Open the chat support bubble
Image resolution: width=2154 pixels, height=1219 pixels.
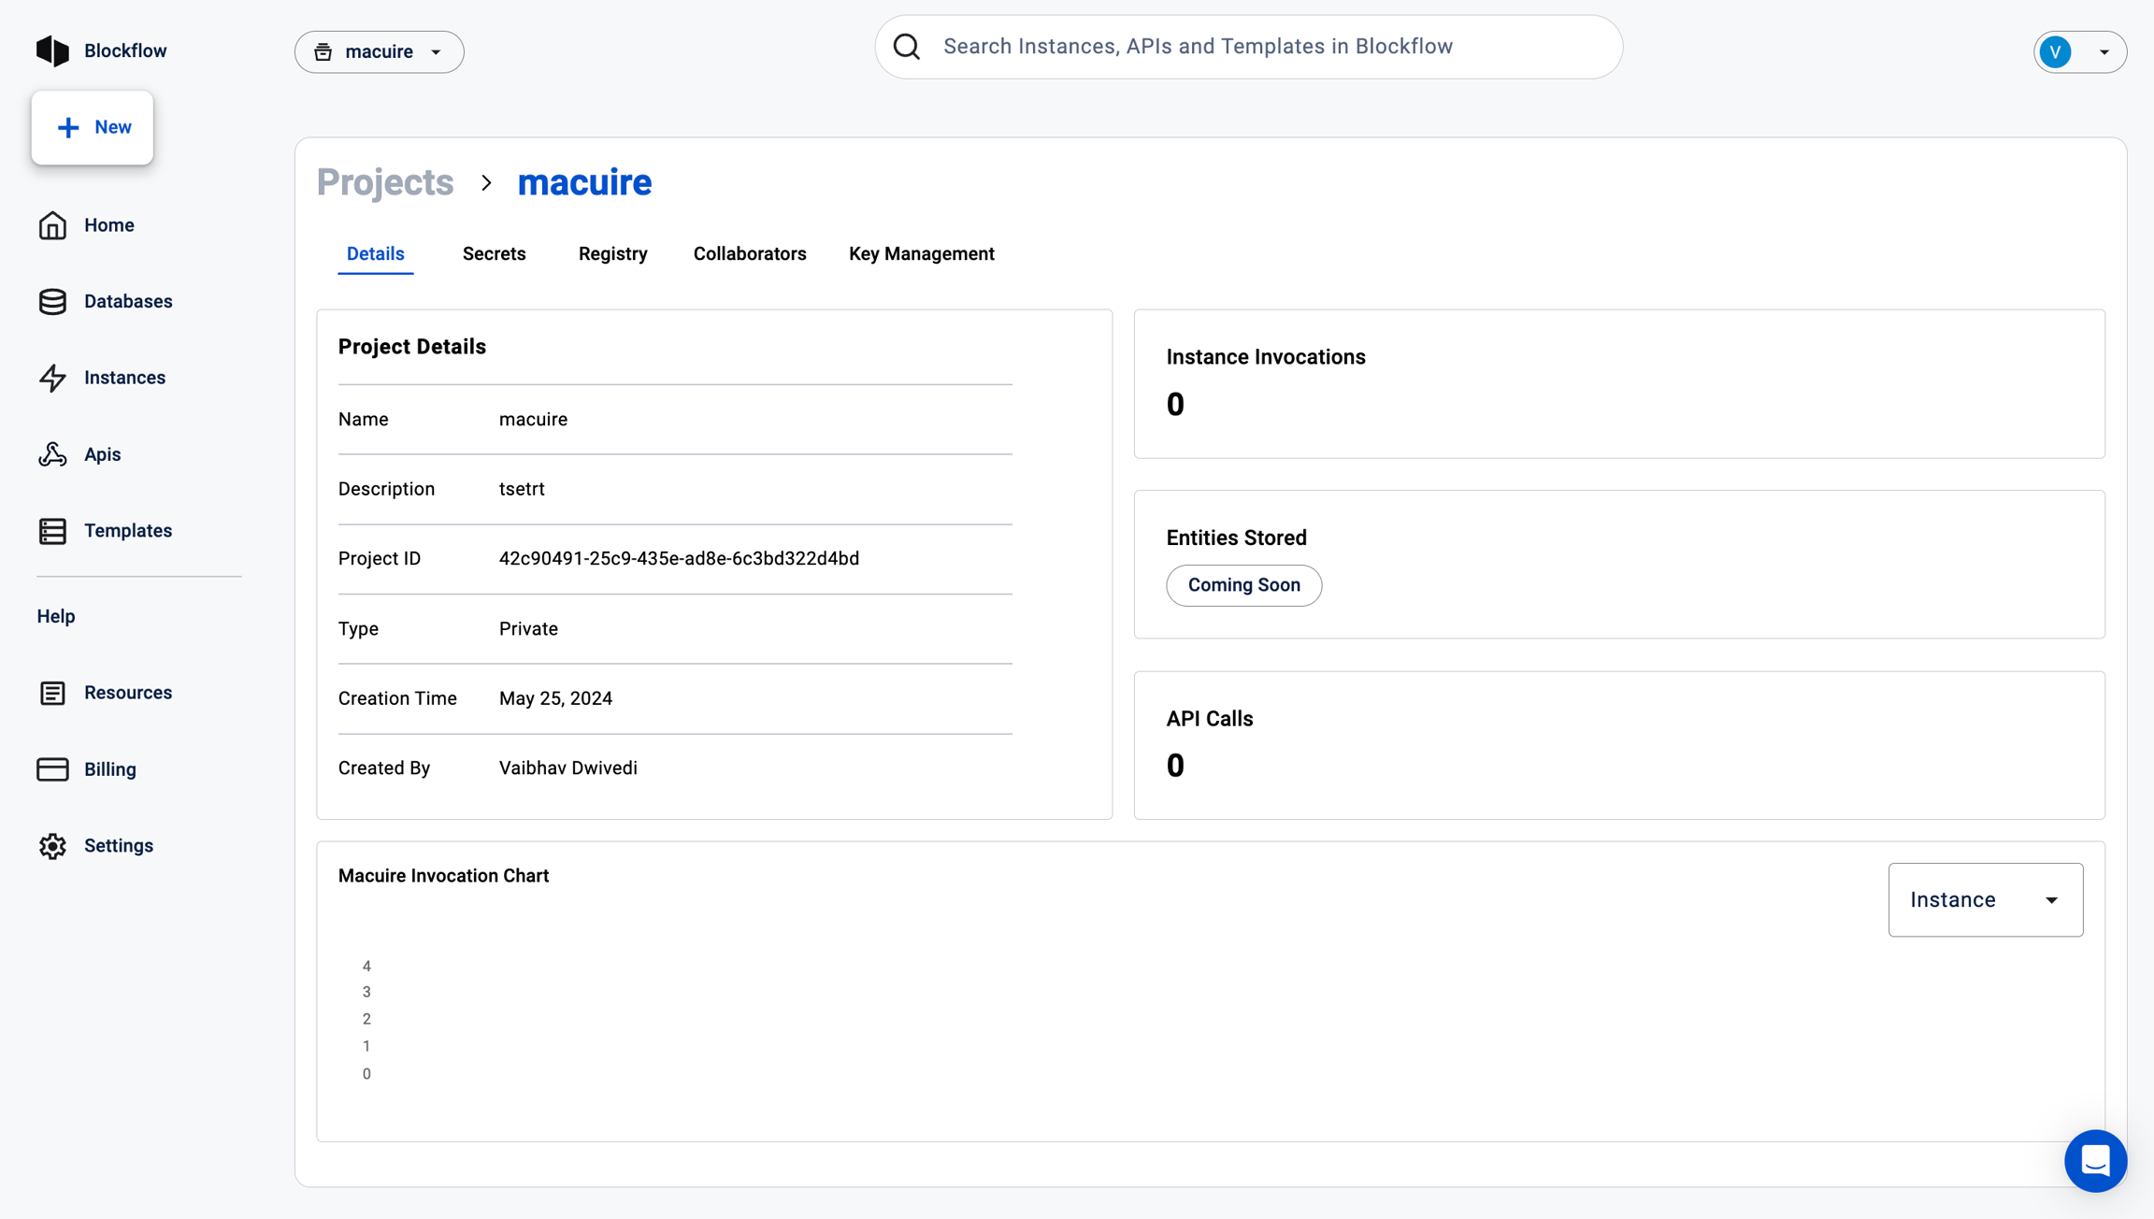2095,1160
